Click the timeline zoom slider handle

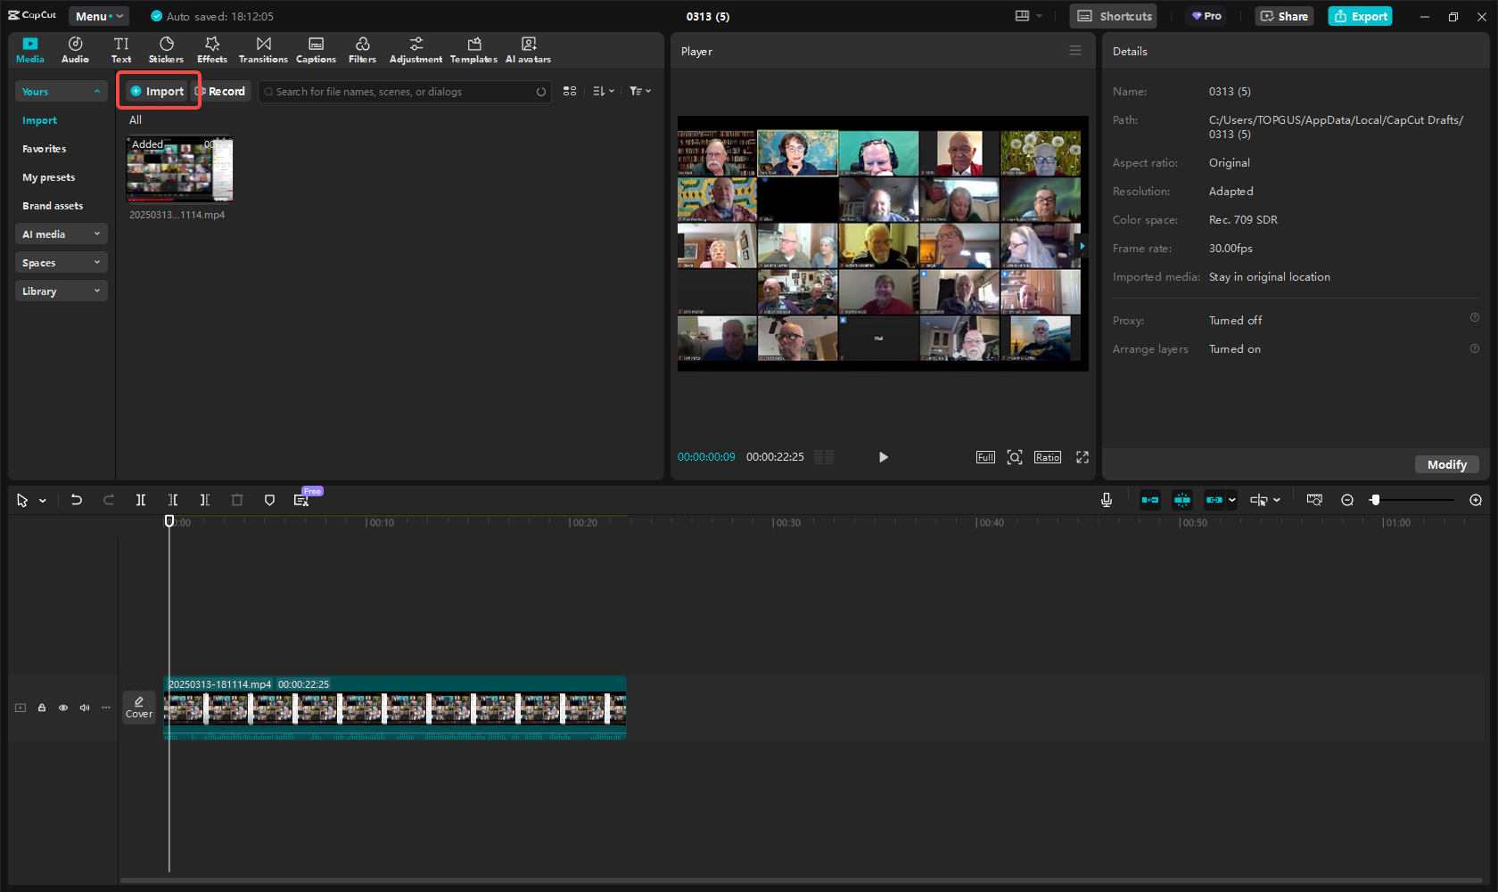point(1375,500)
